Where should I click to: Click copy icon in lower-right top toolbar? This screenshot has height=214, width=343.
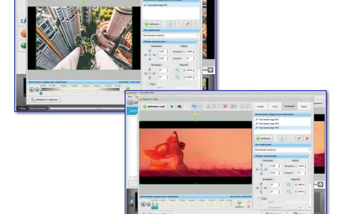(x=214, y=107)
